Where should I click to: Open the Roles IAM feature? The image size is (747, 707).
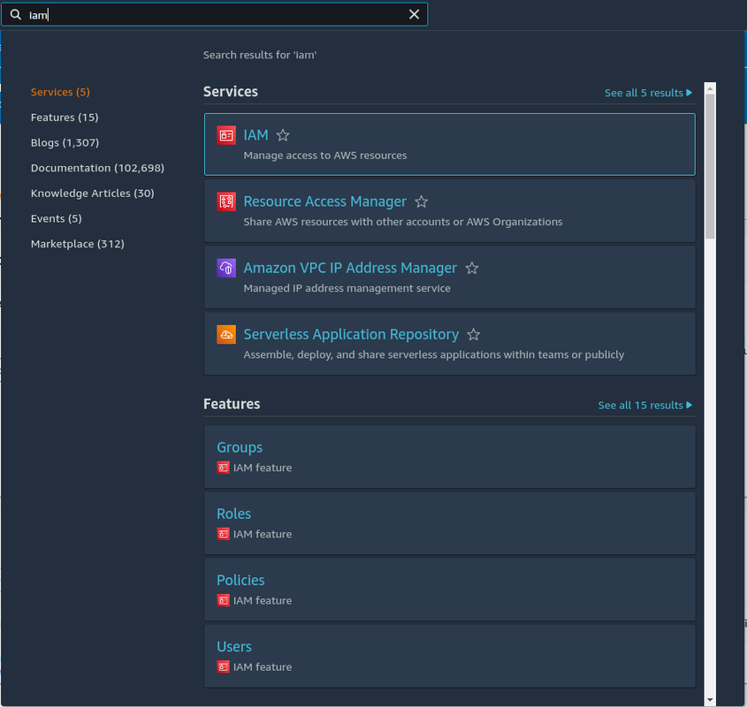(x=234, y=514)
